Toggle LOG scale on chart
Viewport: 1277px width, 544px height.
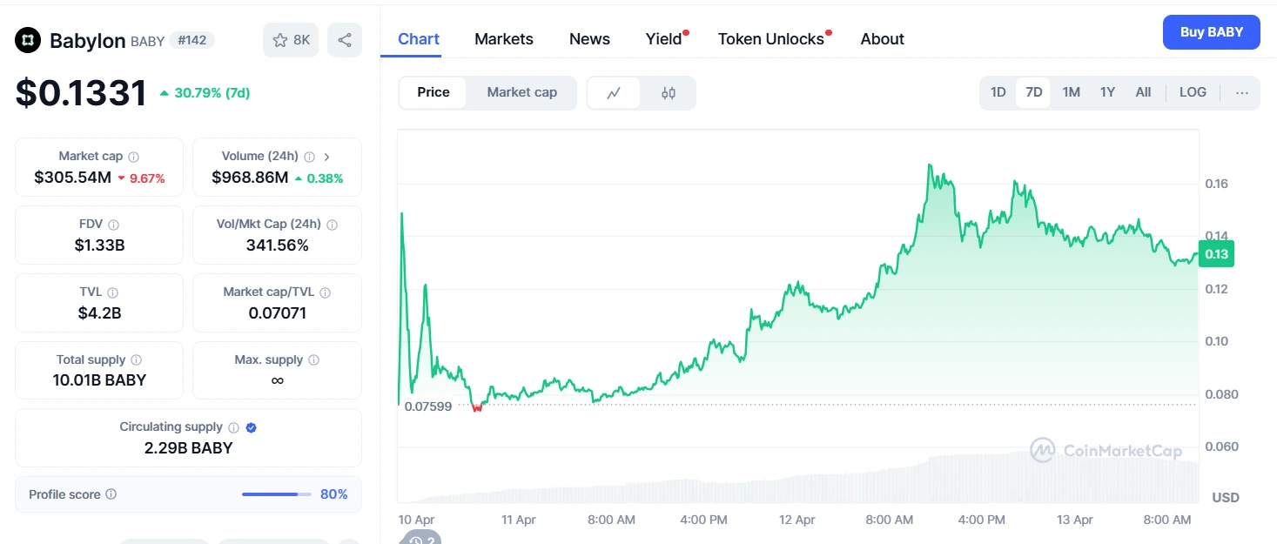(1193, 92)
